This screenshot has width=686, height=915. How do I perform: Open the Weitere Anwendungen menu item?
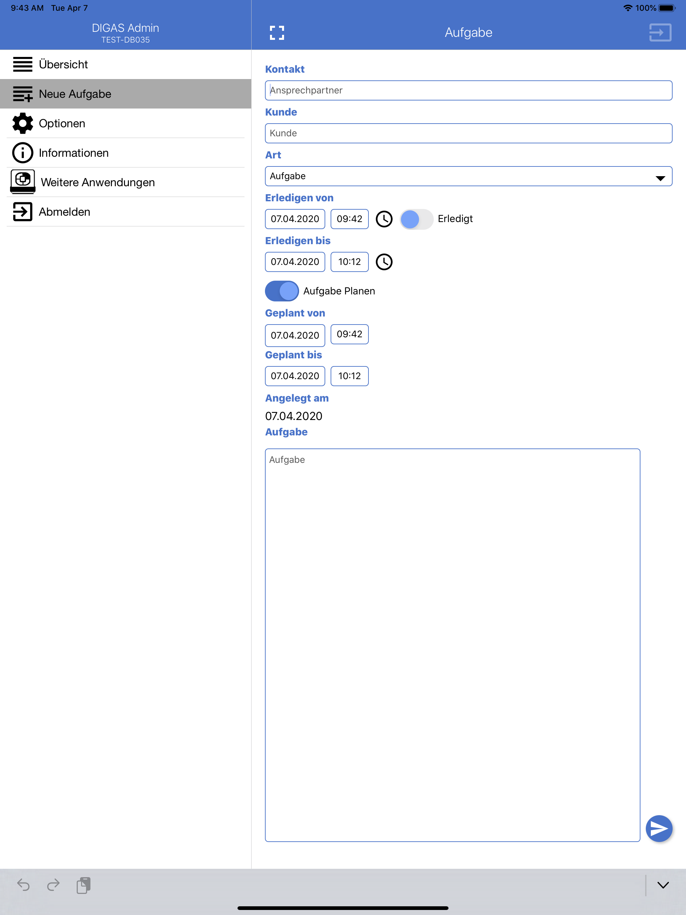125,182
